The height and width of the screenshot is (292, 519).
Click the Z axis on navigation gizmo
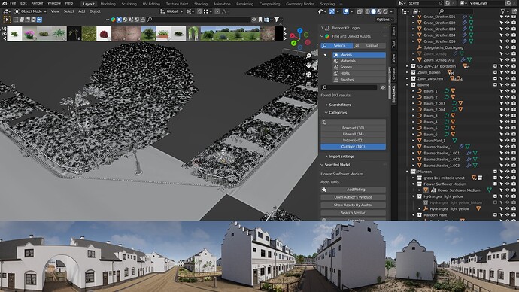(x=300, y=30)
